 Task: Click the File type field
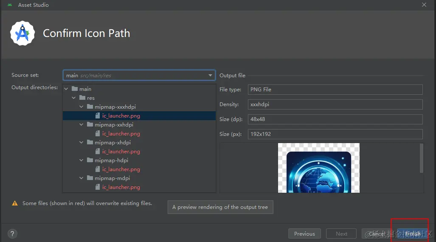click(x=335, y=90)
